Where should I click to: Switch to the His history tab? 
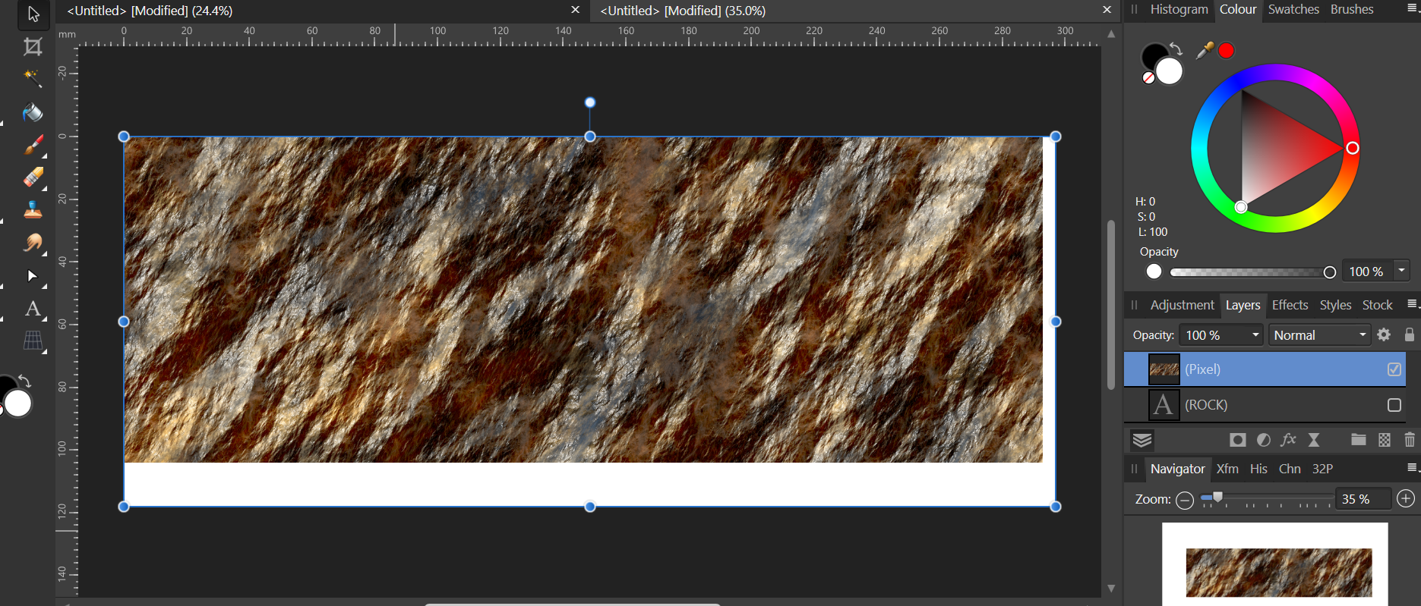[1258, 469]
